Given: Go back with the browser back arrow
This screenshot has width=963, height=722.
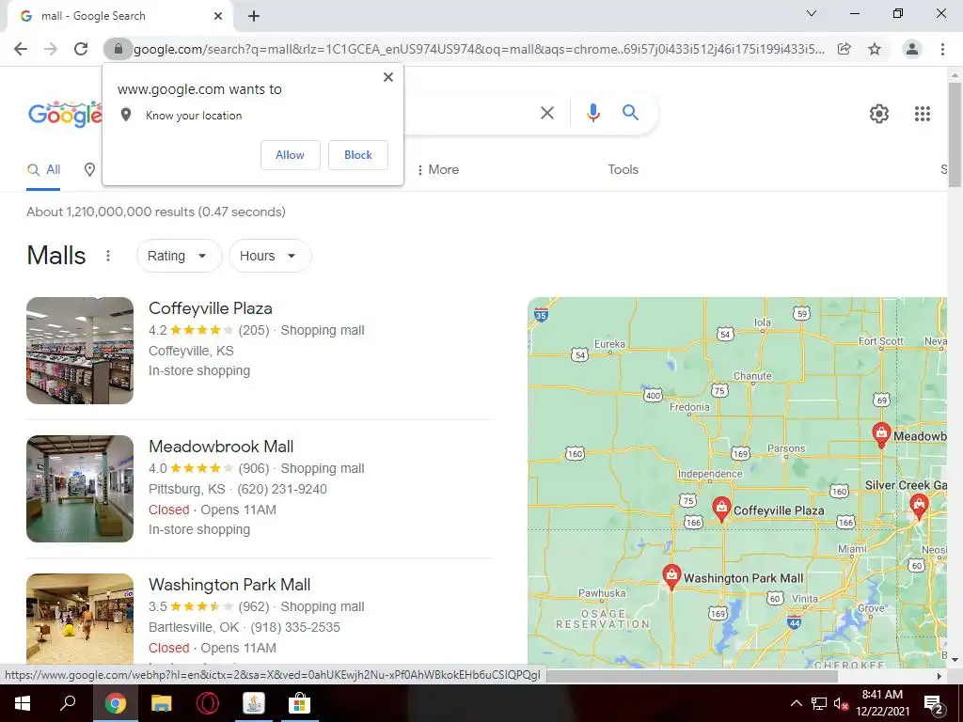Looking at the screenshot, I should point(21,49).
